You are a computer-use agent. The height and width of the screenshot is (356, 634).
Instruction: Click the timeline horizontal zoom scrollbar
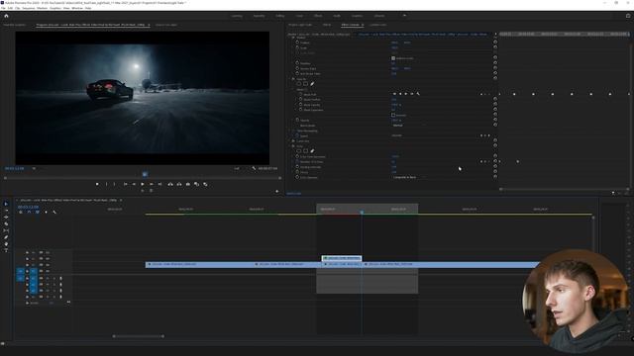coord(139,336)
